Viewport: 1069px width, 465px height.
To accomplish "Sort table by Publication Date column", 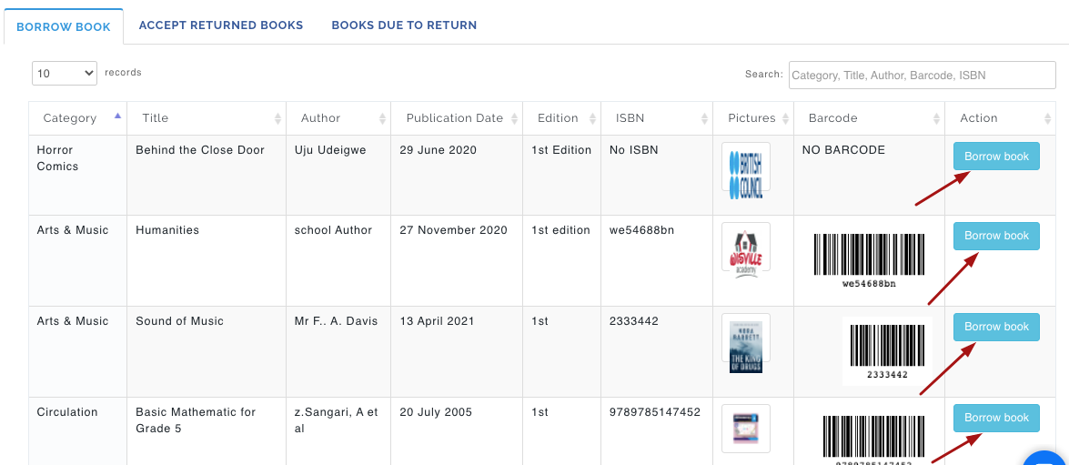I will coord(457,118).
